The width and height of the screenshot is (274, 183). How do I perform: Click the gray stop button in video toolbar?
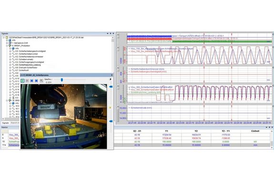[x=27, y=81]
